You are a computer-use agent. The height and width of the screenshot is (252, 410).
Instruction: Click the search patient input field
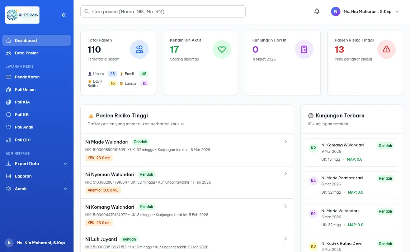[163, 11]
